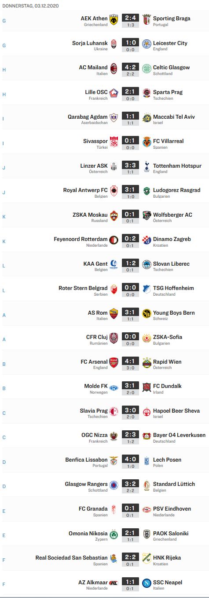Screen dimensions: 209x598
Task: Open Celtic Glasgow team link
Action: click(171, 68)
